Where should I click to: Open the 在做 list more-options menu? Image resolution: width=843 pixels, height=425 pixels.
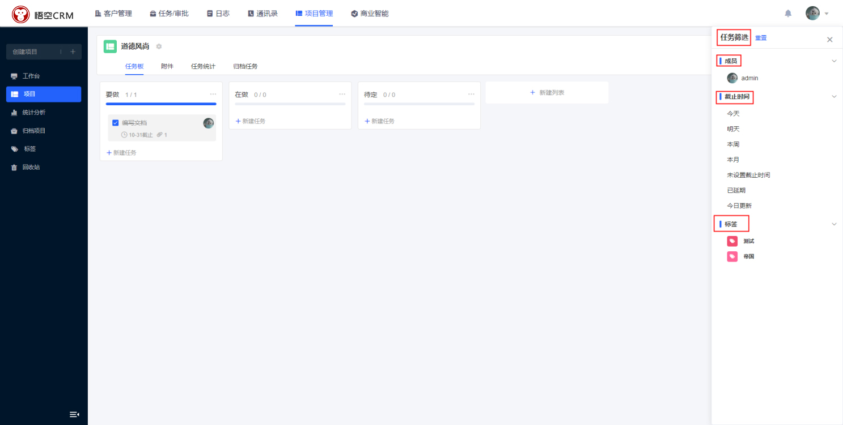pyautogui.click(x=342, y=94)
